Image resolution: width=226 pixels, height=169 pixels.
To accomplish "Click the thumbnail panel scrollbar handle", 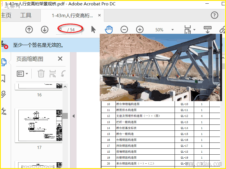I will (65, 116).
